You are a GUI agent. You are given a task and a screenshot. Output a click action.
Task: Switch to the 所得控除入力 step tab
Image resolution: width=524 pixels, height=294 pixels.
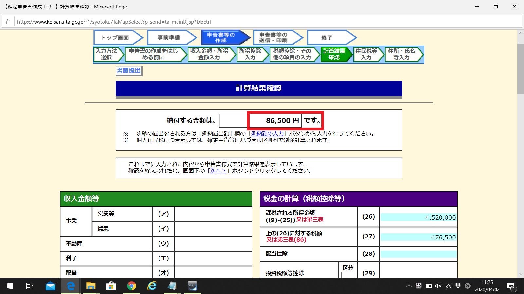tap(251, 55)
